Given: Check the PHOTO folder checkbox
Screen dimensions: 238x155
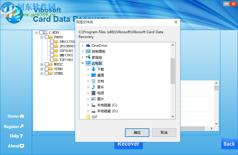Looking at the screenshot, I should [46, 37].
